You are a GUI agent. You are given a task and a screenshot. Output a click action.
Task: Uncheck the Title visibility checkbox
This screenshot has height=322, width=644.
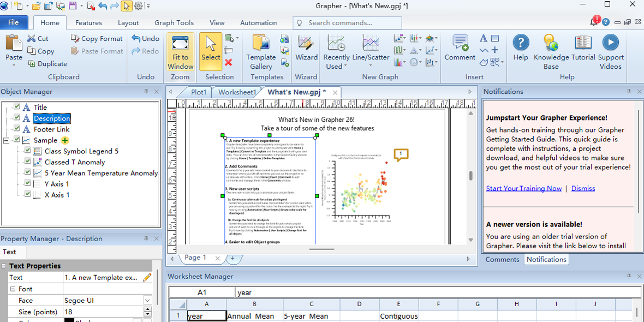16,107
